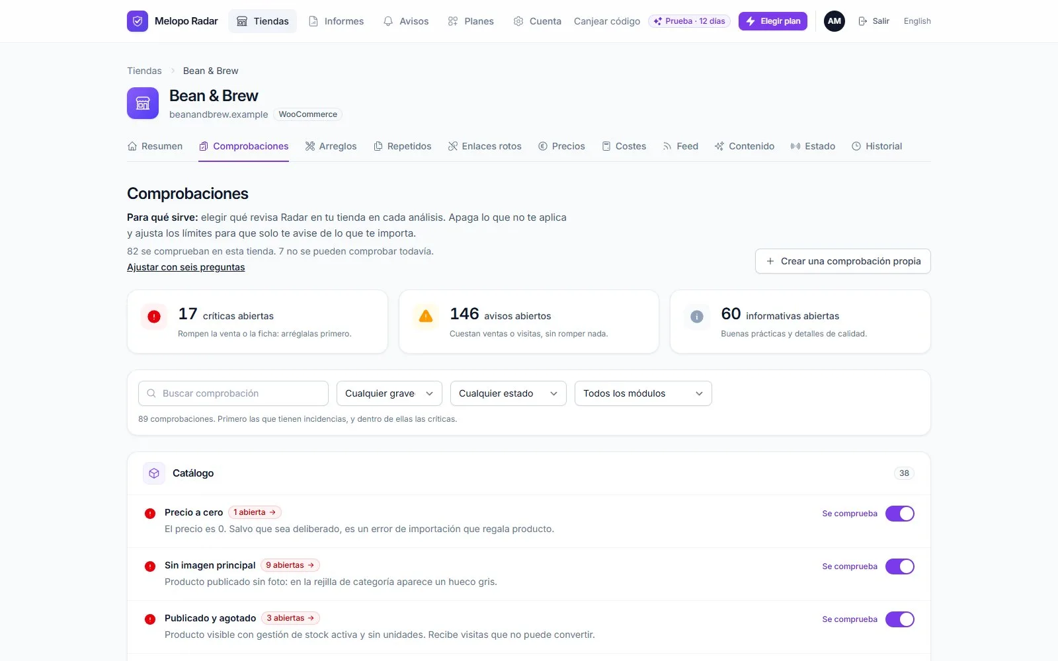The width and height of the screenshot is (1058, 661).
Task: Click the Elegir plan button
Action: click(x=773, y=21)
